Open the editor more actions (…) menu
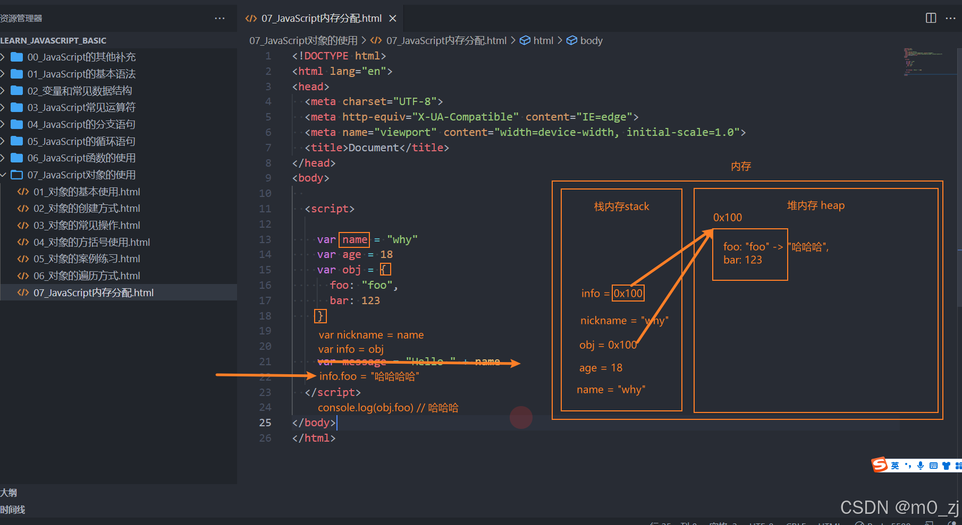 pyautogui.click(x=951, y=18)
